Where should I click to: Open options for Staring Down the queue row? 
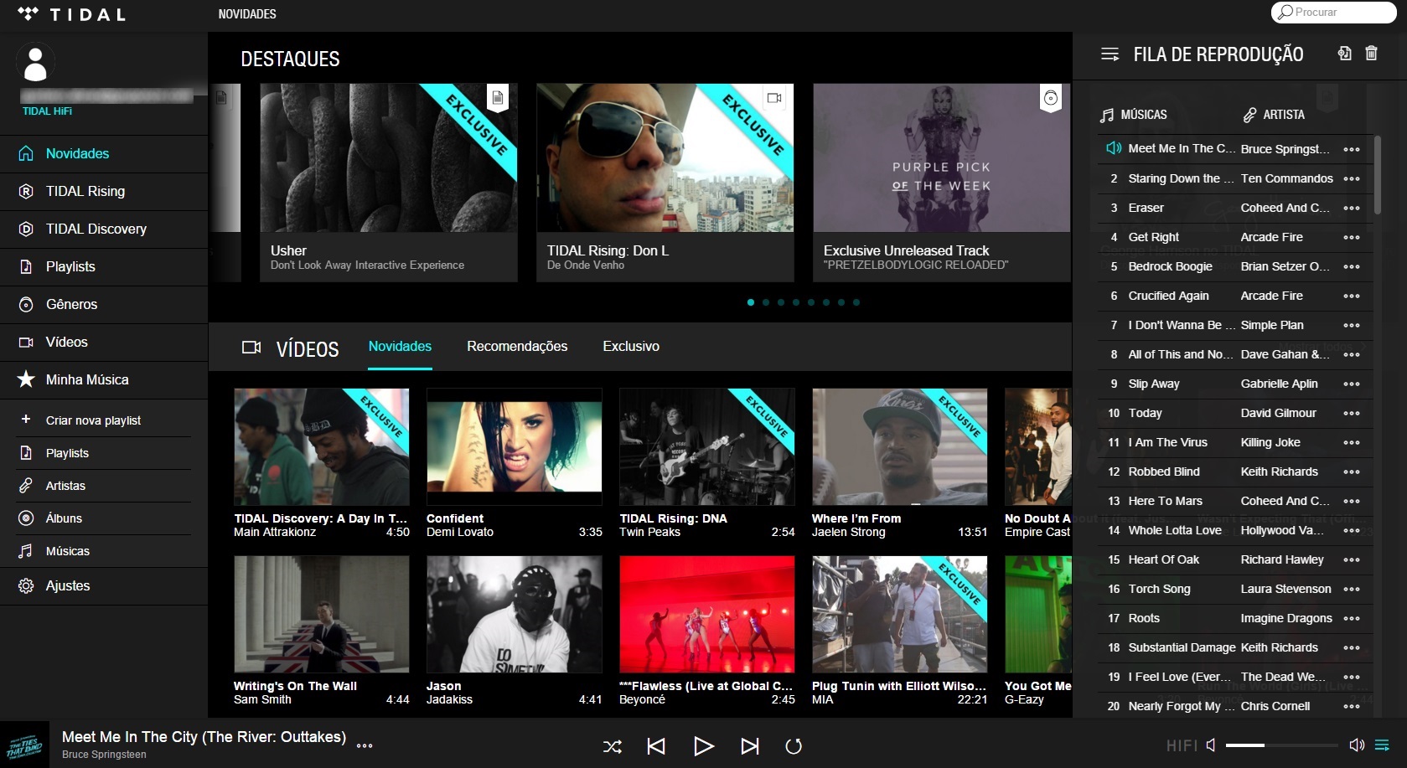[x=1352, y=179]
